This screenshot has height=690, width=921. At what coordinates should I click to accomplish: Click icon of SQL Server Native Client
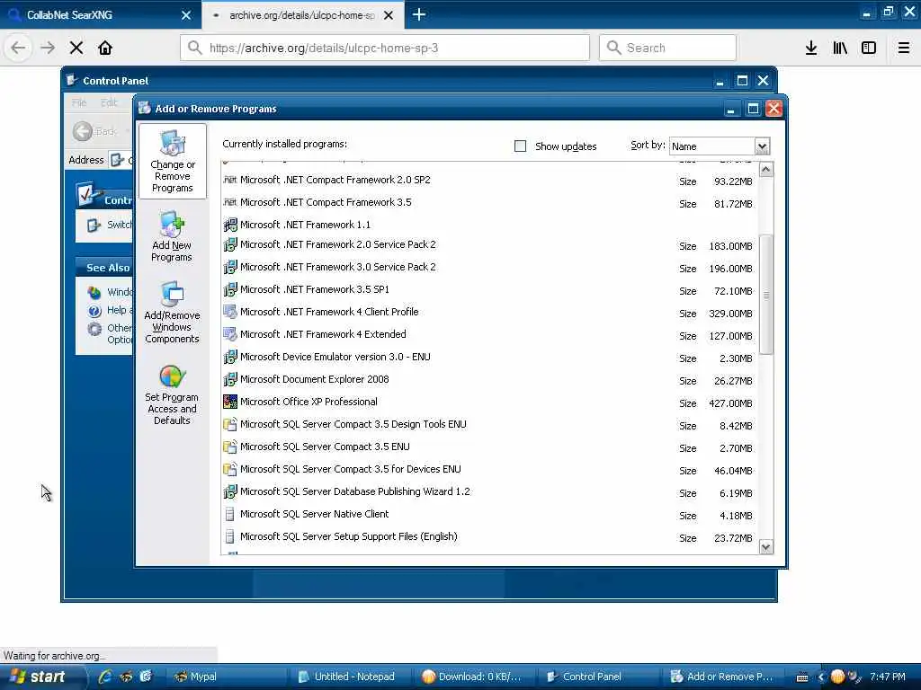(230, 514)
